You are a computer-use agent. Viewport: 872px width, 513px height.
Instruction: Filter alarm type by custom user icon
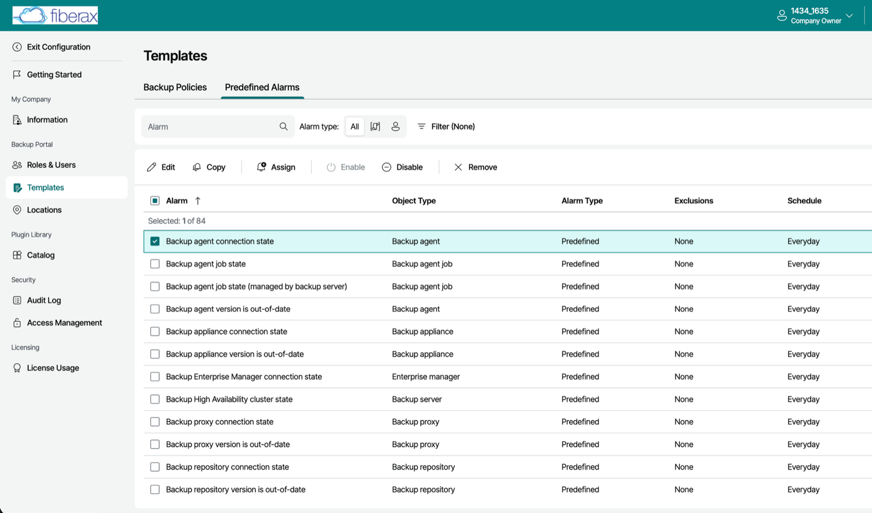tap(396, 126)
